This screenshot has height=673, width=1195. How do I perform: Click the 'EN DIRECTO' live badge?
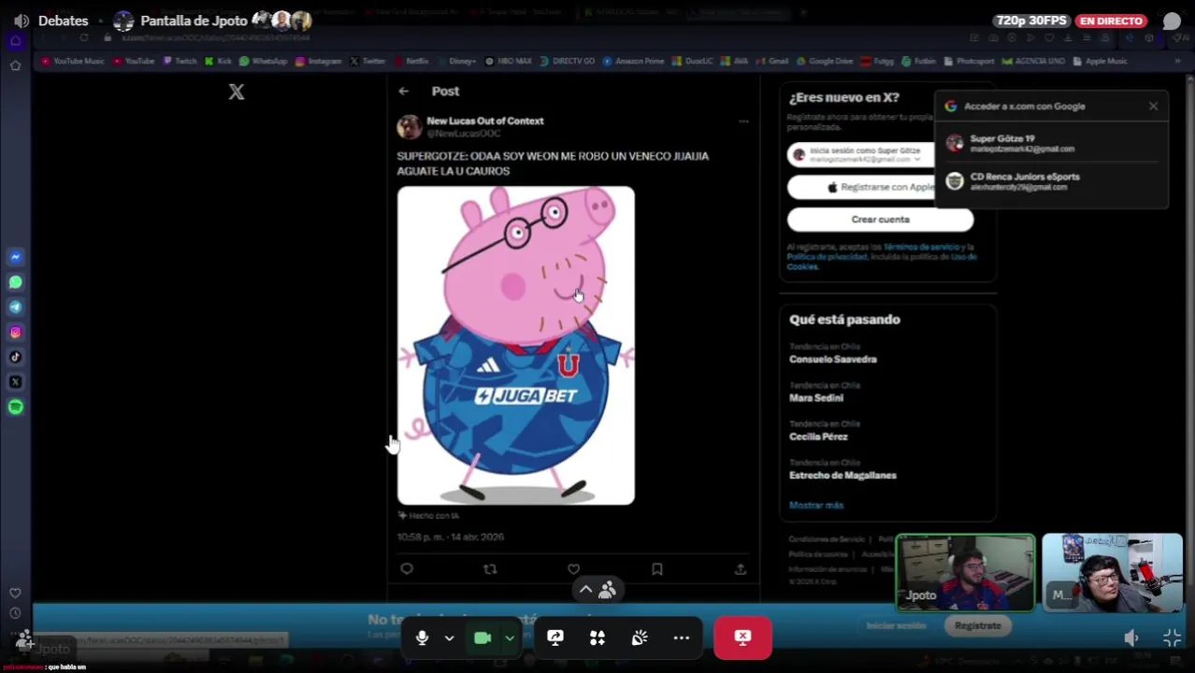(1111, 21)
